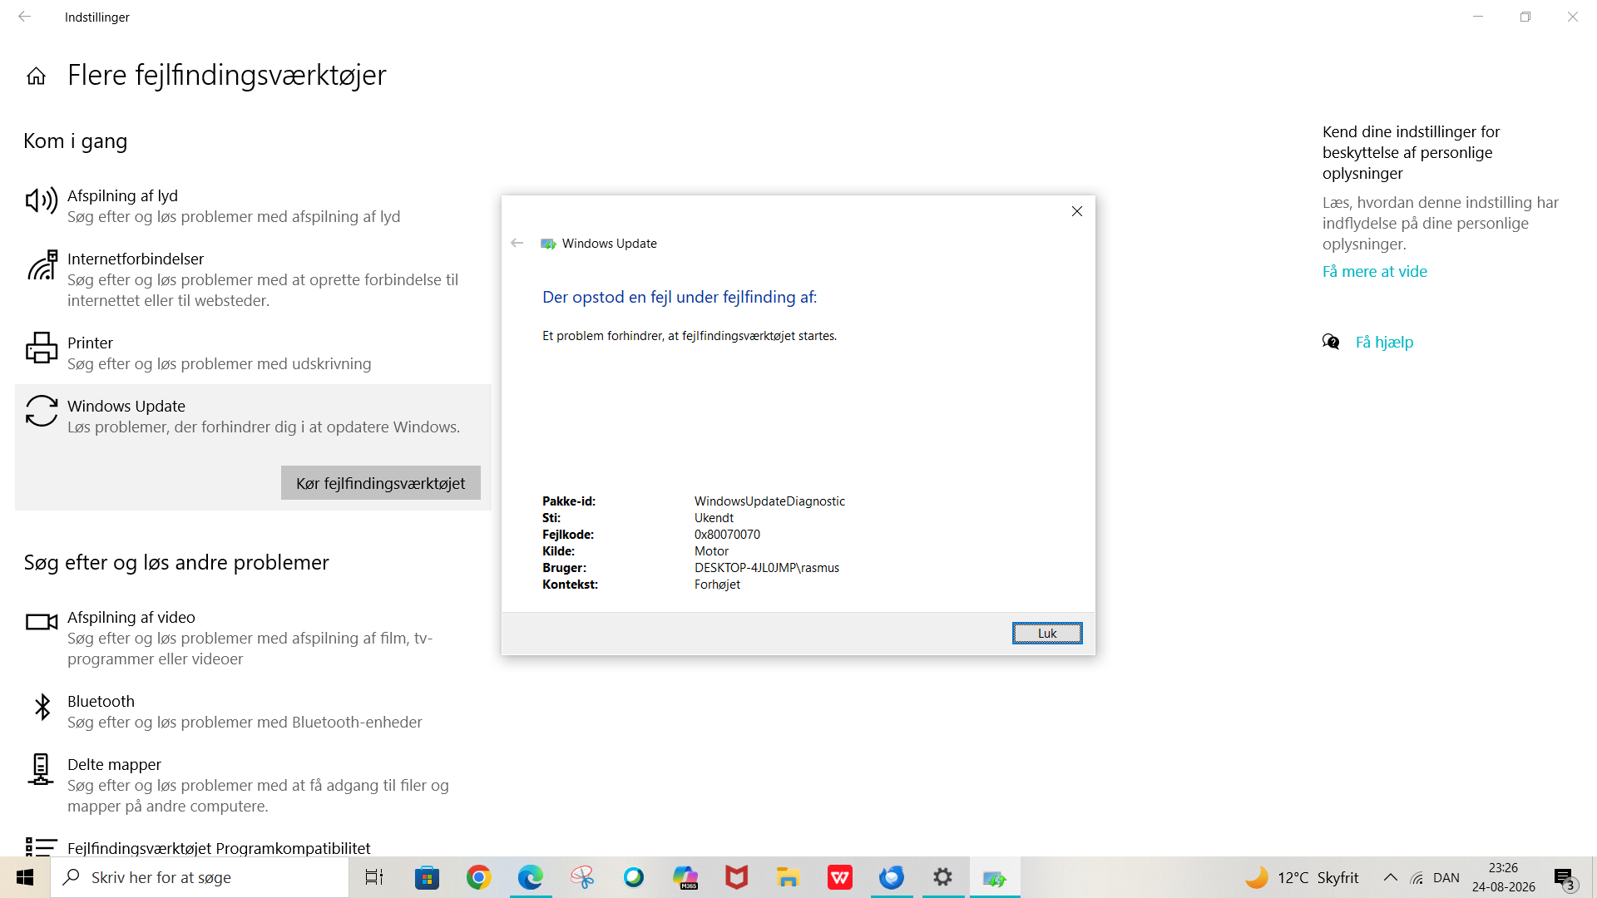Open the weather widget 12°C Skyfrit

[x=1302, y=877]
